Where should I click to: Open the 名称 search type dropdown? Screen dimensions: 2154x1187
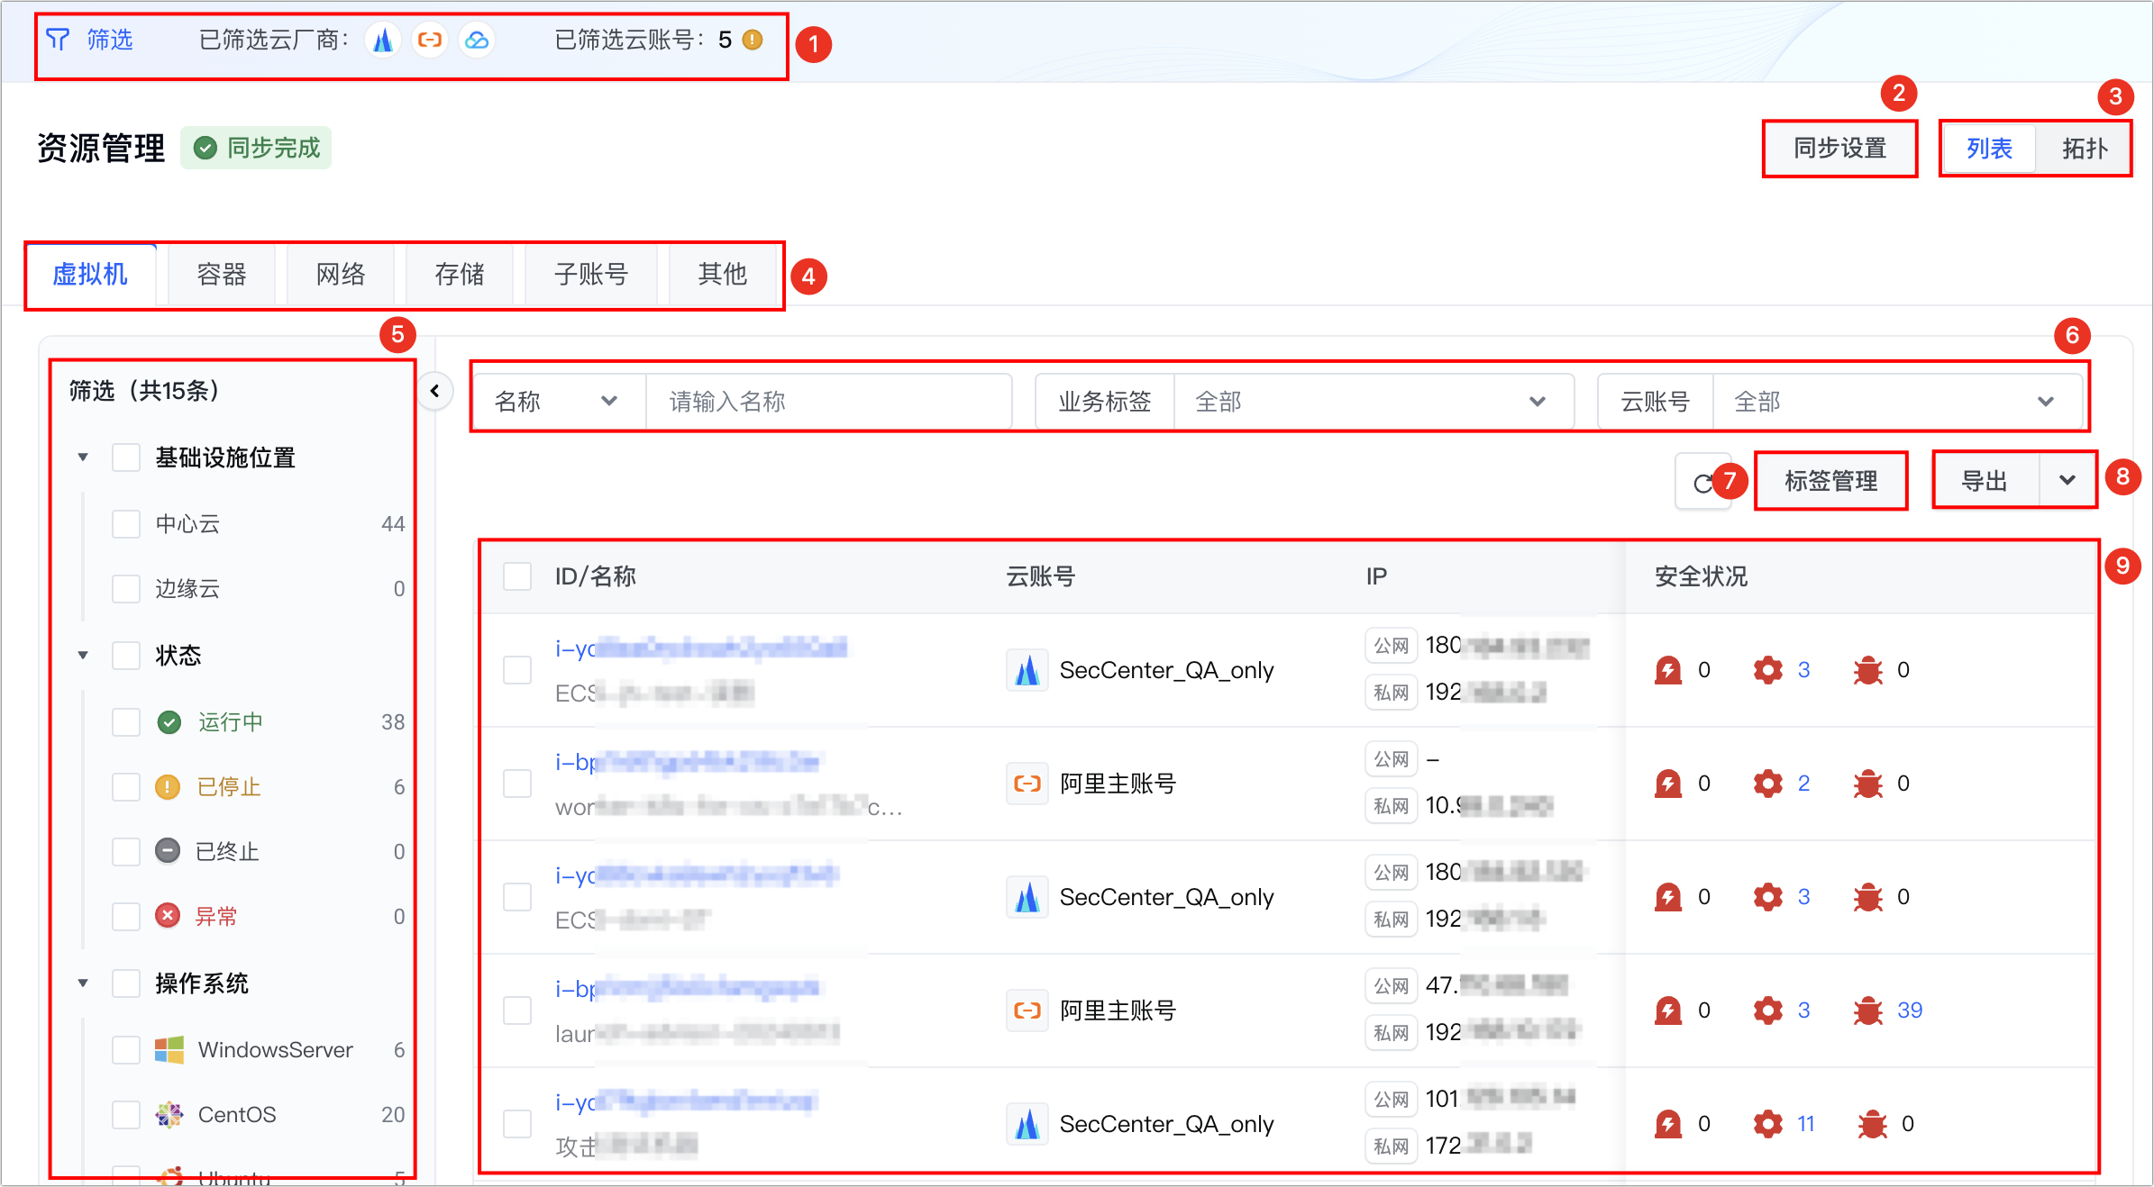pos(558,402)
